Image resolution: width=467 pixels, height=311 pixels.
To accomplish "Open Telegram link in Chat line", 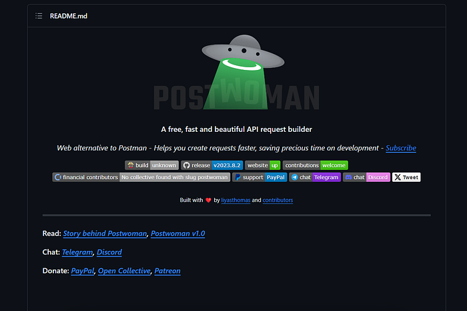I will (x=77, y=252).
